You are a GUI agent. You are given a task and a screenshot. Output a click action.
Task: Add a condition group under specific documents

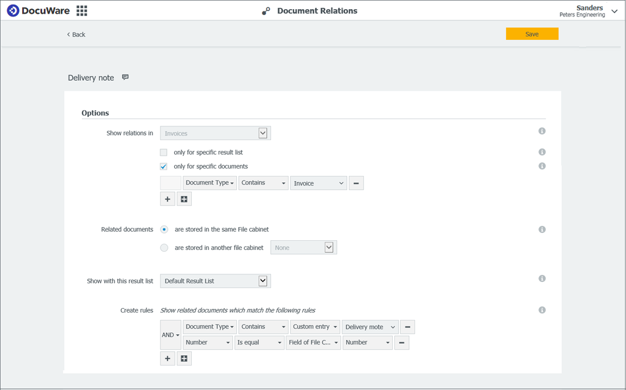(184, 199)
